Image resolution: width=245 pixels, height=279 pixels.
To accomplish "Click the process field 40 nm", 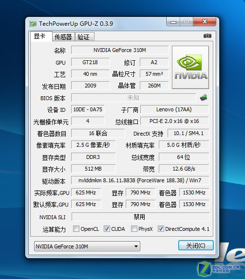I will click(90, 74).
